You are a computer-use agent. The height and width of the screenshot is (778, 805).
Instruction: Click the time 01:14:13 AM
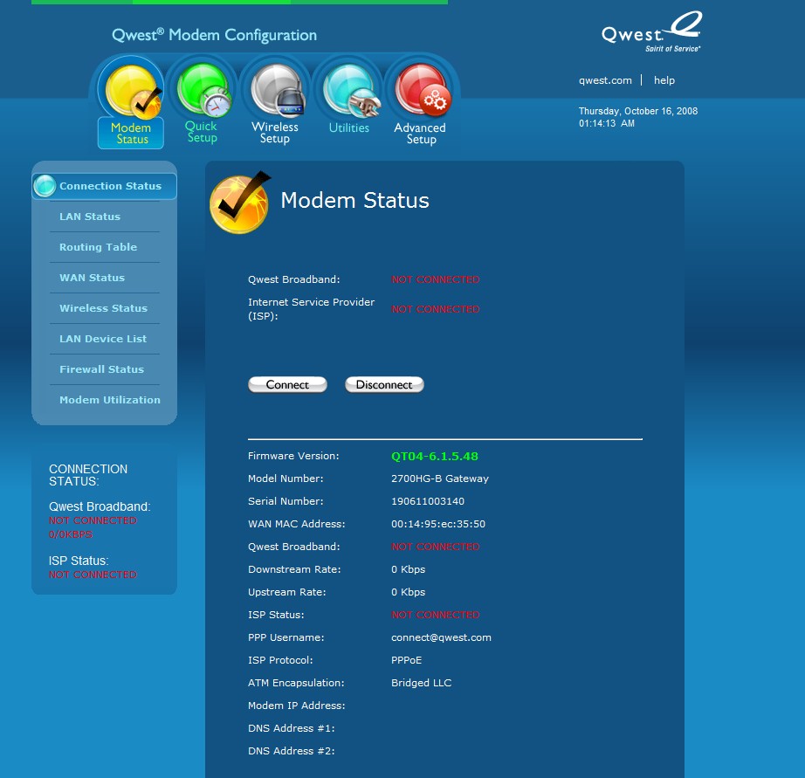(607, 123)
